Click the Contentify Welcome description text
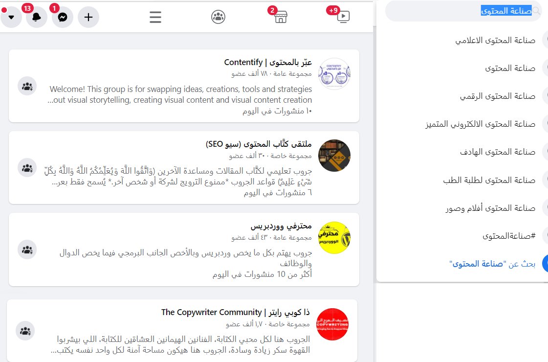The height and width of the screenshot is (362, 548). (179, 94)
